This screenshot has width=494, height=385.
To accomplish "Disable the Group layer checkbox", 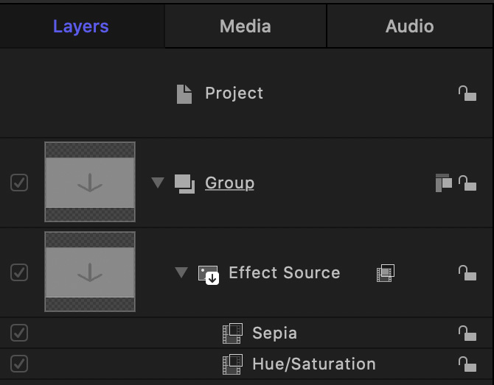I will click(x=19, y=183).
